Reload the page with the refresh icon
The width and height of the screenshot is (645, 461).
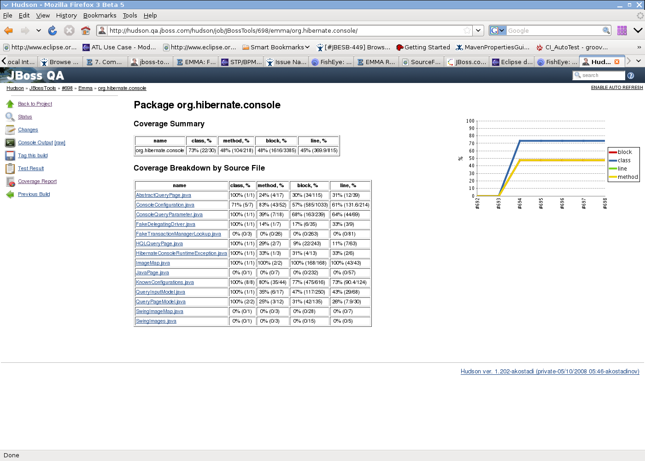53,30
